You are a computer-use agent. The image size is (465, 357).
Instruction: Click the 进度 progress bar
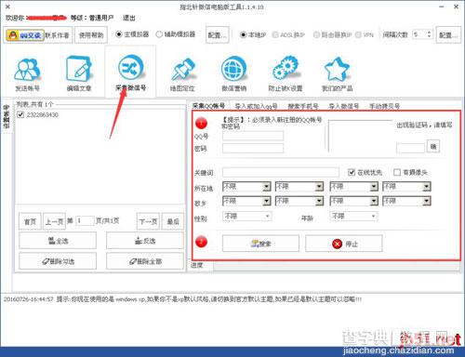[x=337, y=266]
